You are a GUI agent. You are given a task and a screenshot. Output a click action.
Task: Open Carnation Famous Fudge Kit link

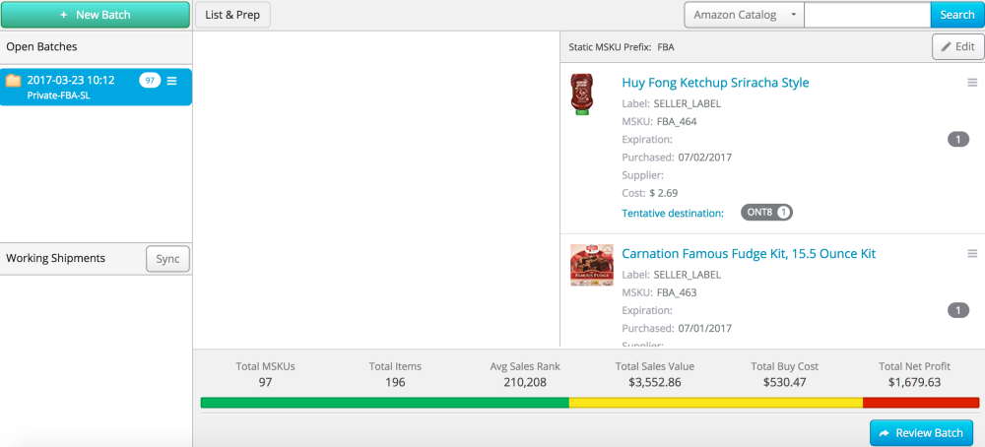(x=749, y=254)
